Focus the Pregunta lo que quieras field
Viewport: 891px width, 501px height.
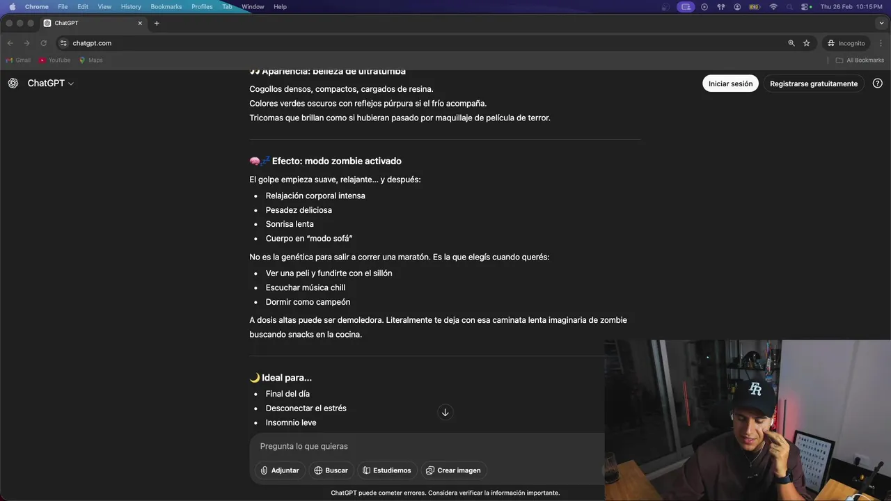[x=427, y=446]
